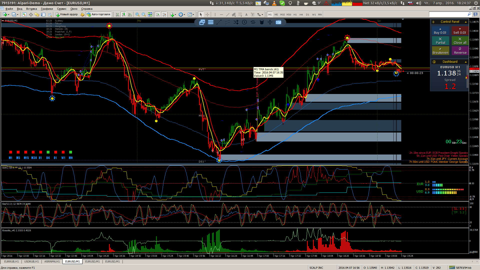480x270 pixels.
Task: Toggle the Авто-торговля button
Action: coord(98,14)
